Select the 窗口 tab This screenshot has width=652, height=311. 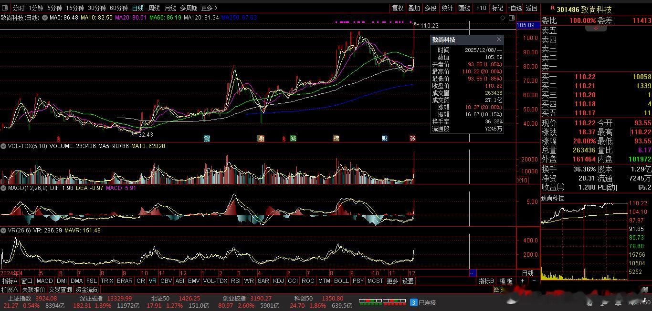pos(27,281)
